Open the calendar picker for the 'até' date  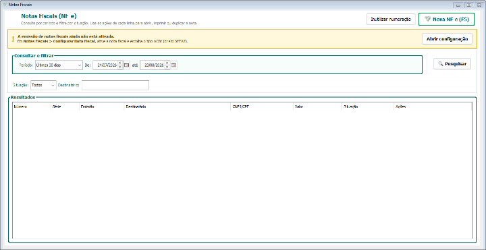tap(174, 65)
